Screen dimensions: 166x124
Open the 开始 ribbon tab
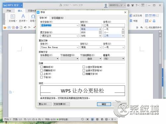click(9, 11)
